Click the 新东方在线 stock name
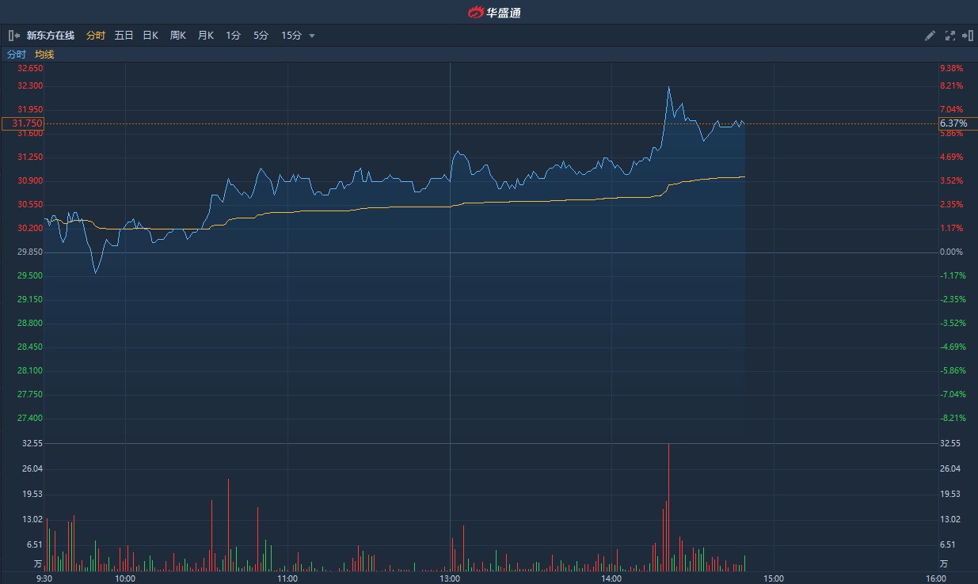The height and width of the screenshot is (584, 978). pos(51,36)
